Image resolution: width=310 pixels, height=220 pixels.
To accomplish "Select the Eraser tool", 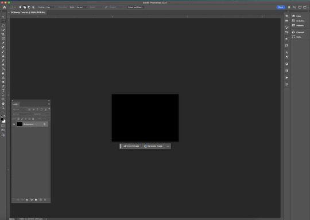I will pos(3,65).
